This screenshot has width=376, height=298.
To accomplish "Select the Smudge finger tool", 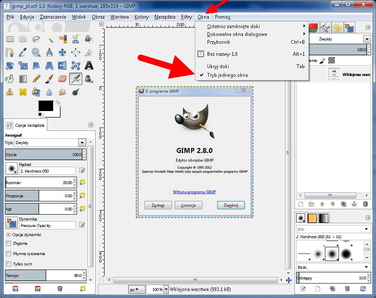I will point(62,92).
